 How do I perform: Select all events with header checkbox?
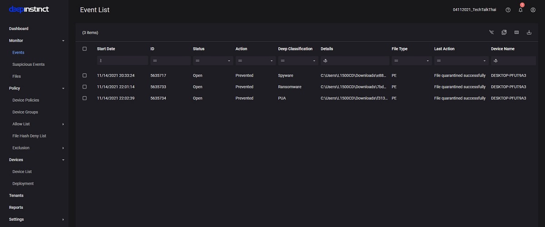pos(84,49)
